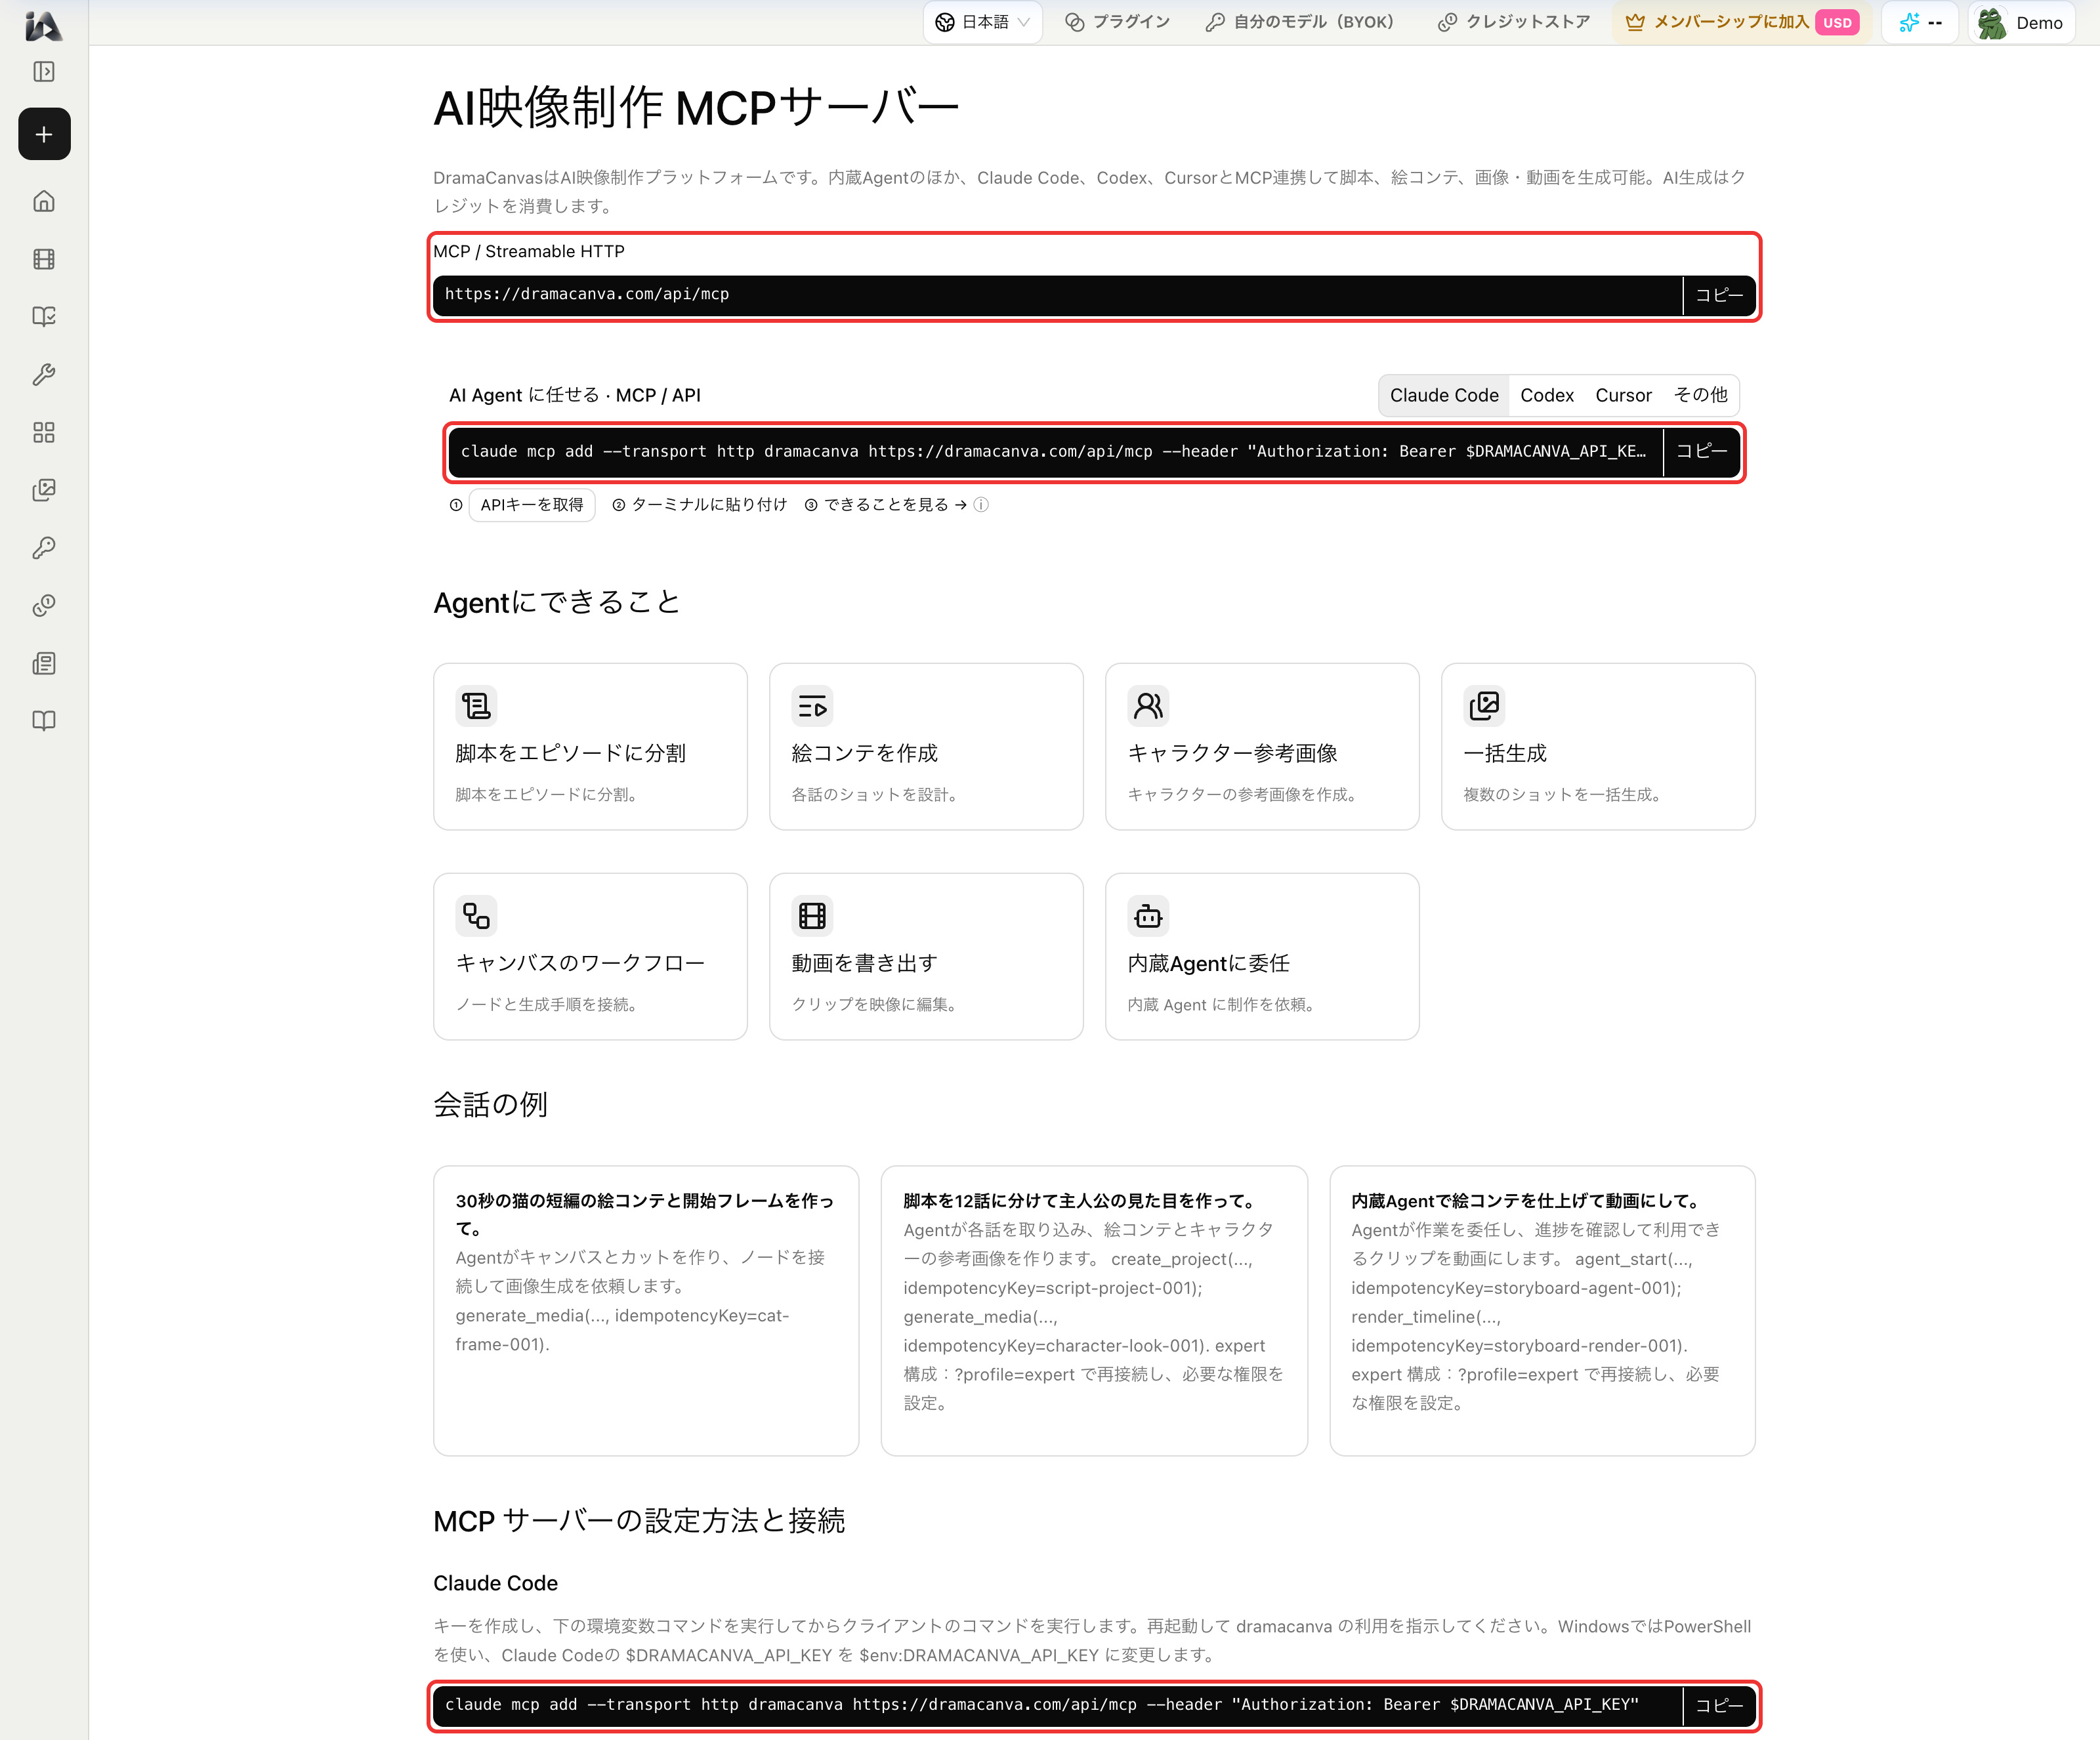Viewport: 2100px width, 1740px height.
Task: Open the open-book docs icon in sidebar
Action: 44,721
